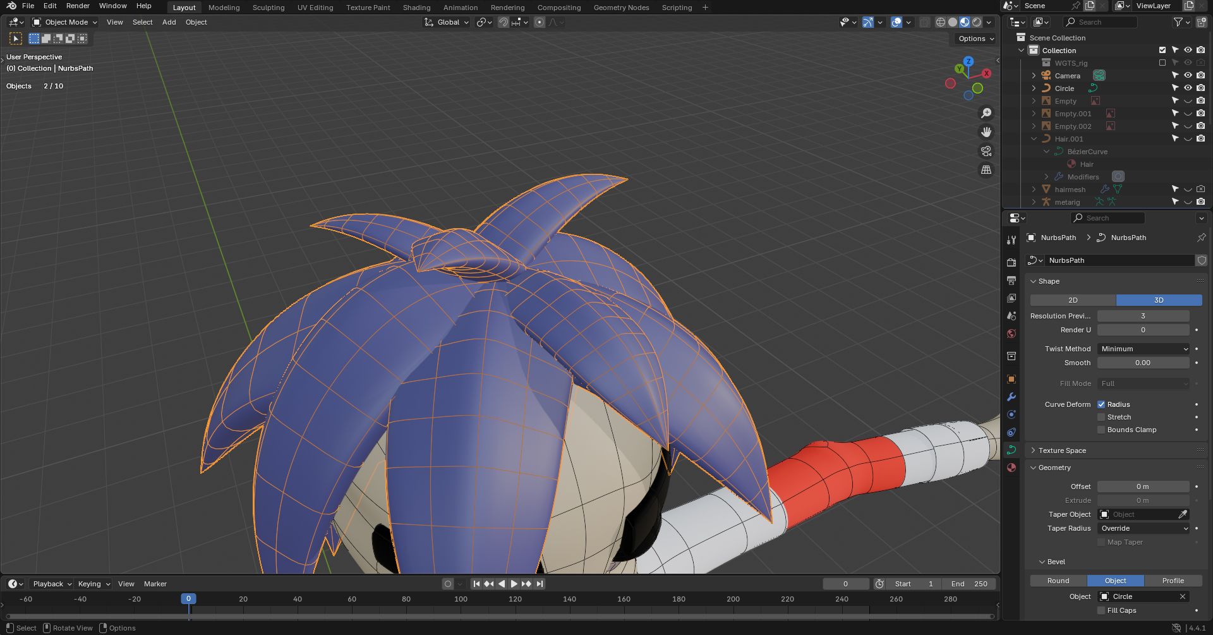Collapse the Geometry panel
Viewport: 1213px width, 635px height.
click(x=1054, y=468)
